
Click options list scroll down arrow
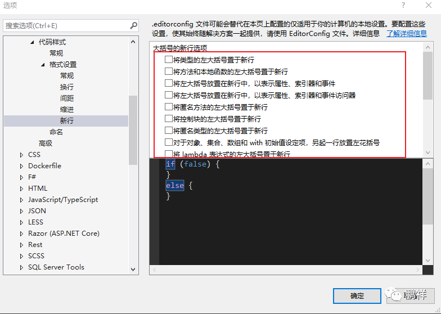coord(427,152)
